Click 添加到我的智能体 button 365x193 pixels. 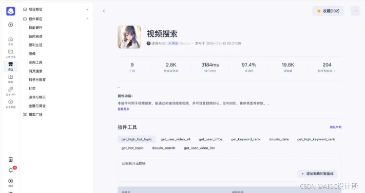pos(317,174)
